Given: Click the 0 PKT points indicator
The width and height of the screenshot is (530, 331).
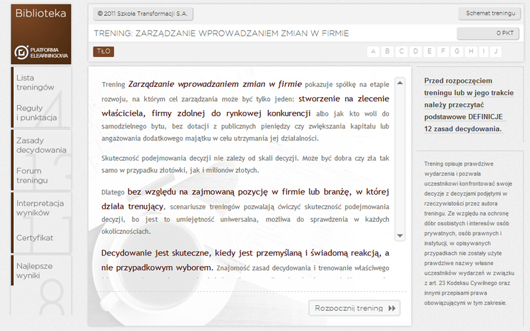Looking at the screenshot, I should pos(488,33).
